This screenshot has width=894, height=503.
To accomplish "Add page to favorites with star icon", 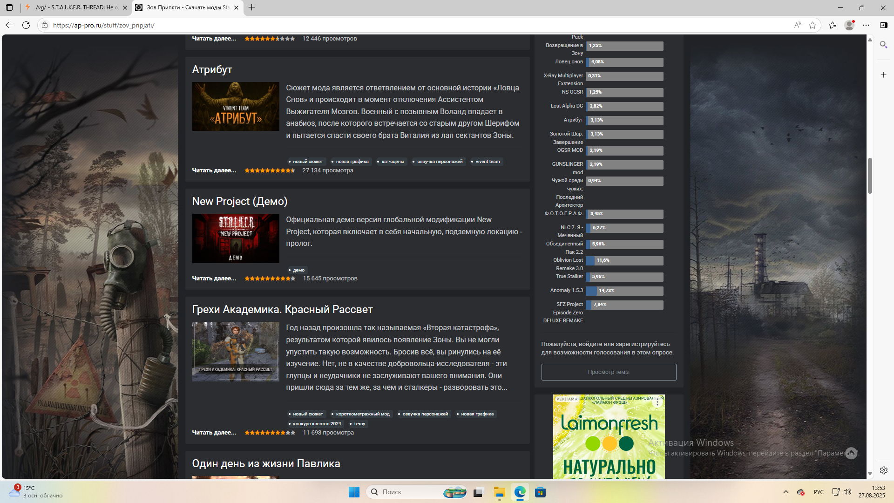I will point(813,25).
